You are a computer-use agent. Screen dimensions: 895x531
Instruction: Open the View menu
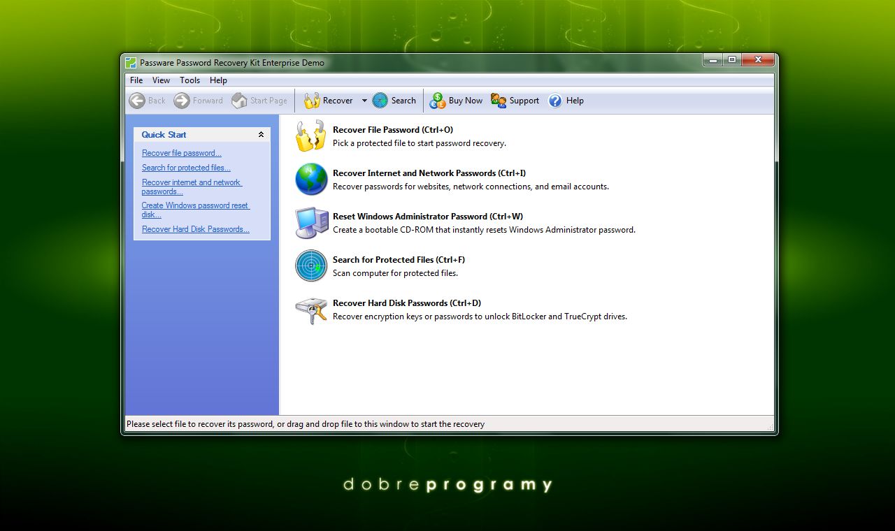pos(161,80)
